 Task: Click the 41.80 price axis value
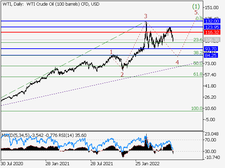(x=211, y=86)
